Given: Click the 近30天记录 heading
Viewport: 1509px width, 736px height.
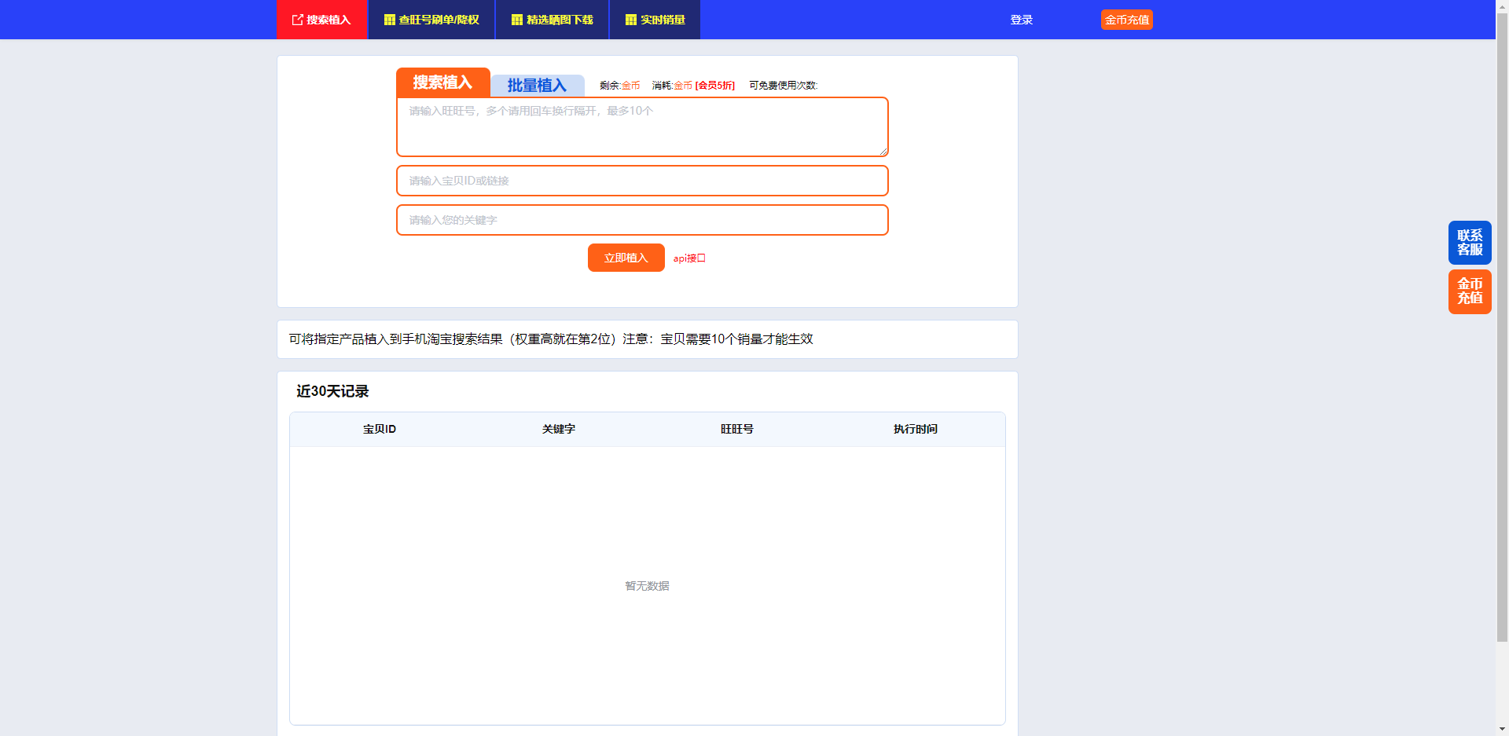Looking at the screenshot, I should (332, 391).
